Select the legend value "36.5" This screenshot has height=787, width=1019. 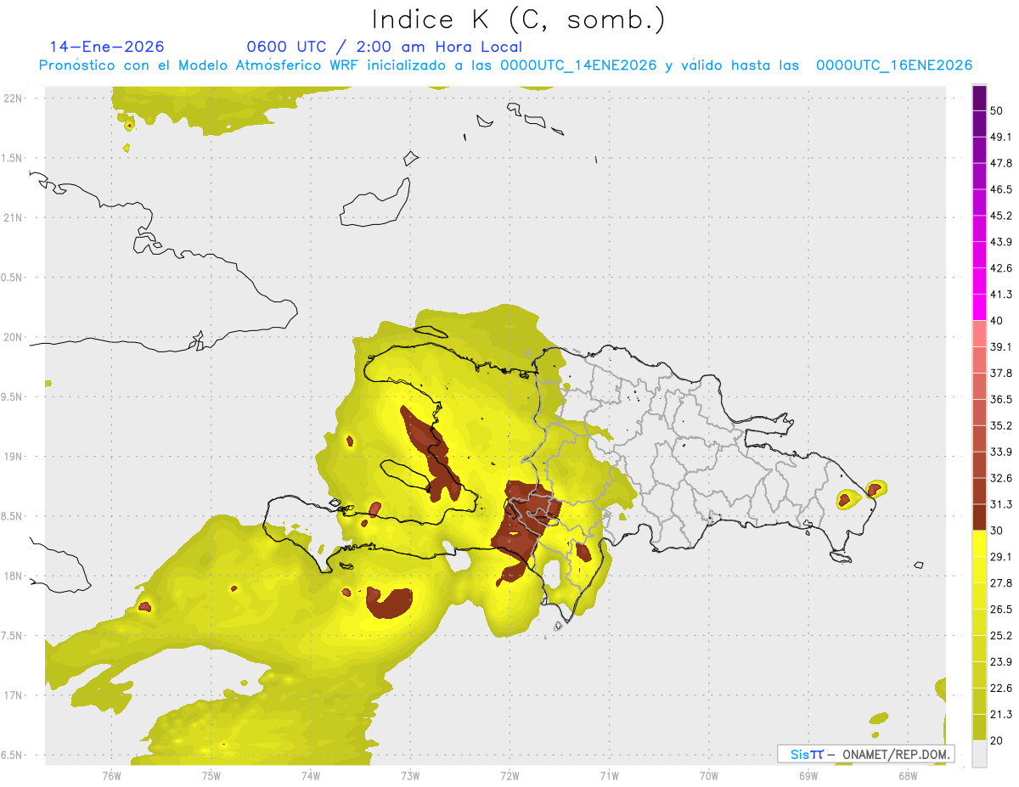[1001, 399]
